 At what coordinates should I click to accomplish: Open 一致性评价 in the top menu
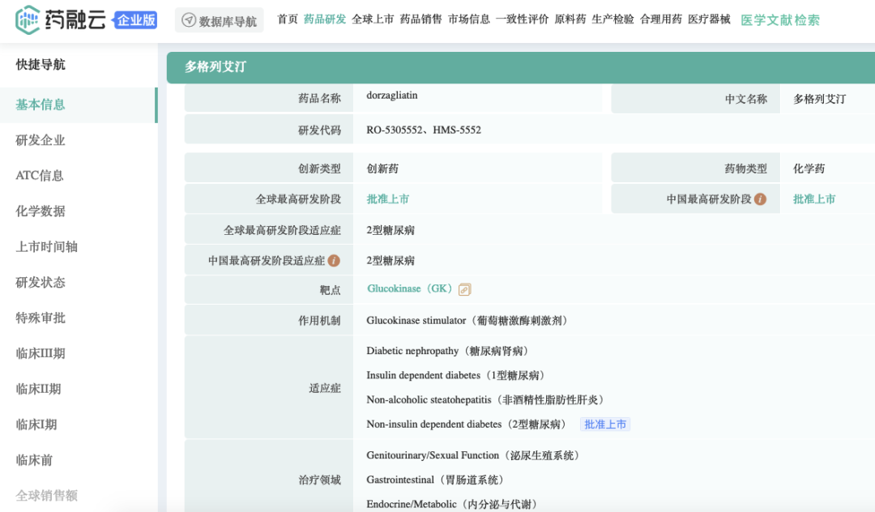click(522, 19)
